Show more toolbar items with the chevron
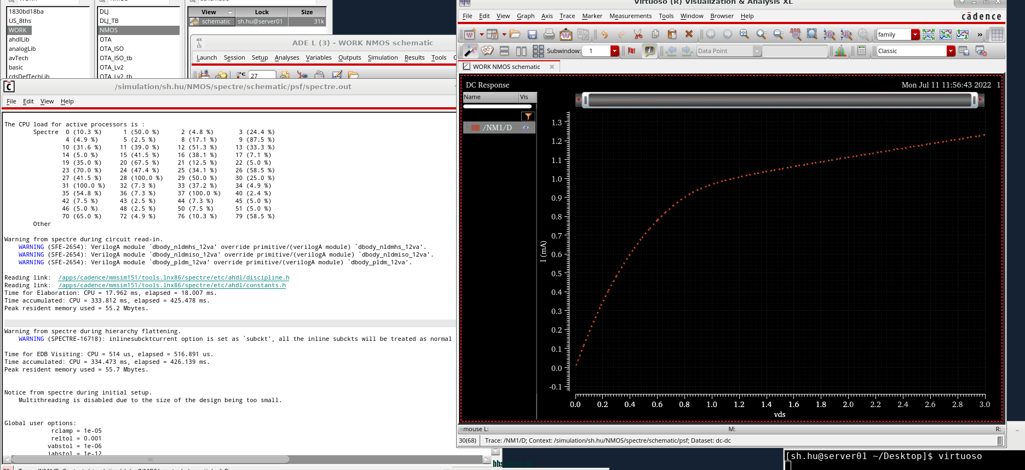 pos(980,34)
